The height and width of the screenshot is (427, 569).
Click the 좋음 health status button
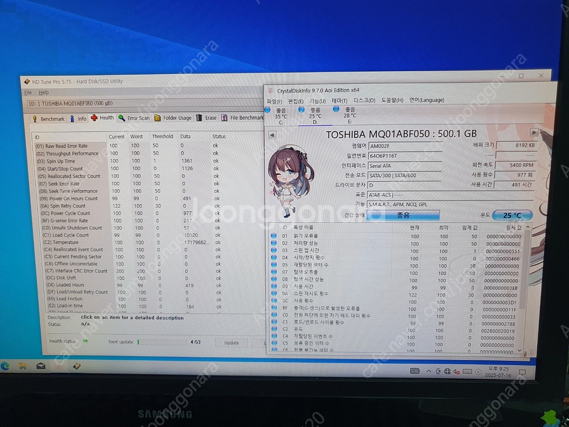tap(403, 215)
